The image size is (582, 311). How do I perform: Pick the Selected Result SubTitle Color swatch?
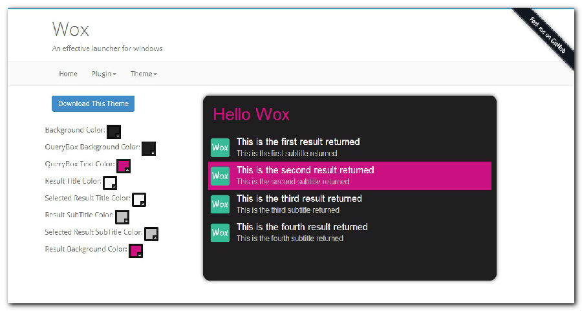click(x=151, y=234)
